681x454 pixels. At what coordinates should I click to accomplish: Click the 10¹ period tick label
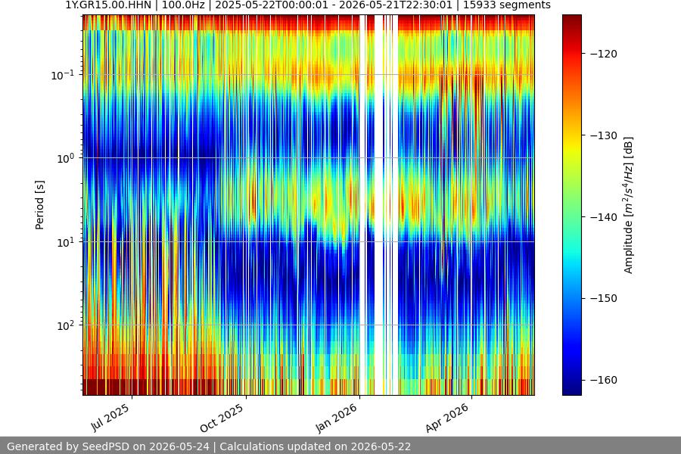(65, 242)
